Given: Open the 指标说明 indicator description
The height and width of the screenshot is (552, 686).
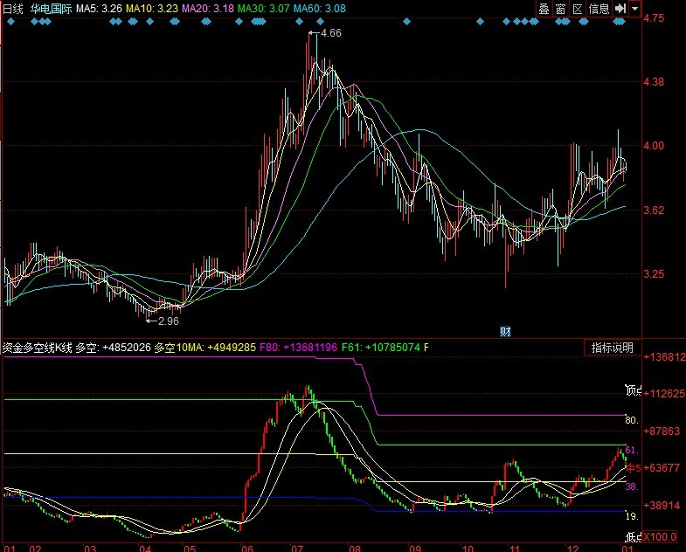Looking at the screenshot, I should pyautogui.click(x=612, y=348).
